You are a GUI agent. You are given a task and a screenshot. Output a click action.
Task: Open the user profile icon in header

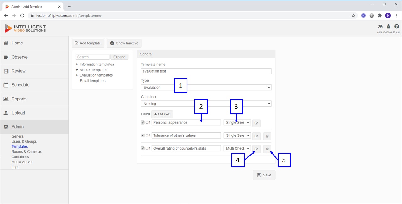(388, 27)
